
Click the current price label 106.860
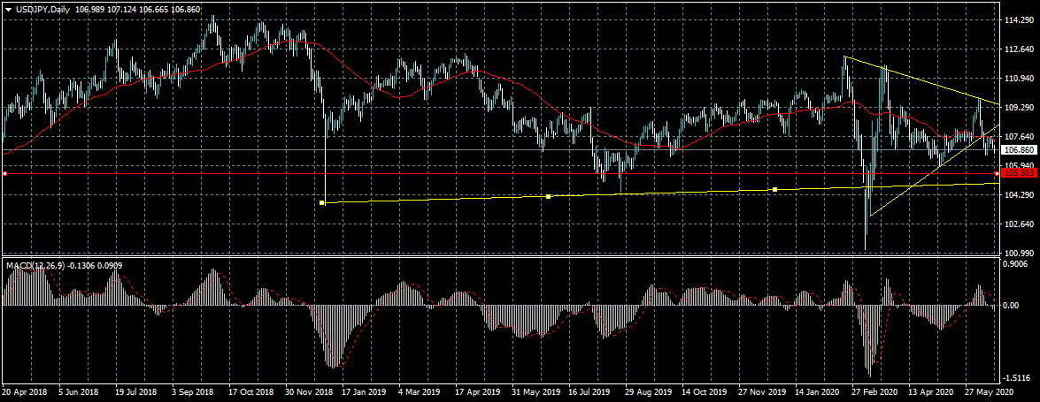click(1021, 150)
